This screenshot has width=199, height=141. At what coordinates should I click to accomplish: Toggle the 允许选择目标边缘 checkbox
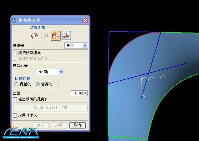(15, 58)
